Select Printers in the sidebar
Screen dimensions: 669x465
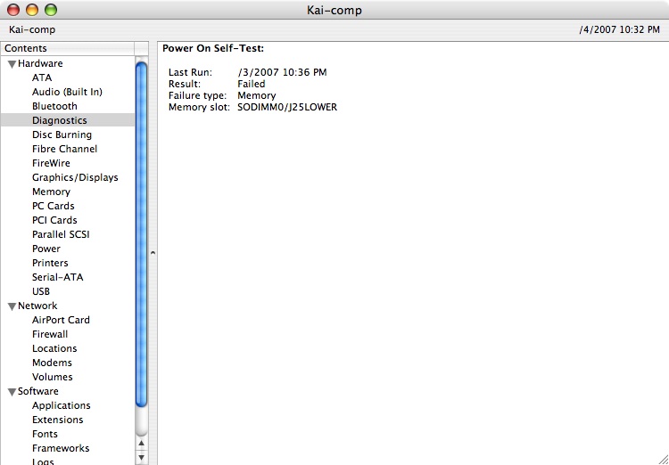pyautogui.click(x=50, y=263)
